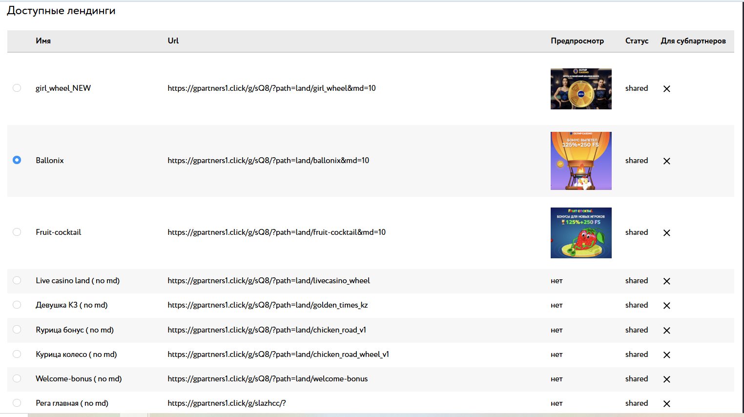Click the X icon in Fruit-cocktail row
This screenshot has width=744, height=417.
coord(666,233)
